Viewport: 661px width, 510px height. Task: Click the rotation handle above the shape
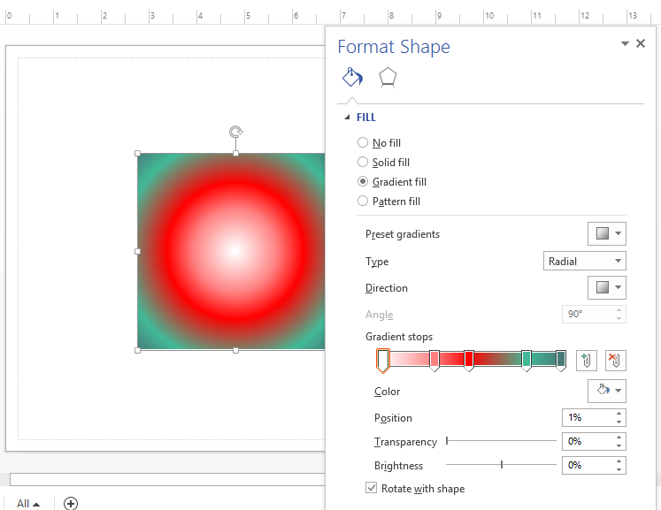pos(235,132)
